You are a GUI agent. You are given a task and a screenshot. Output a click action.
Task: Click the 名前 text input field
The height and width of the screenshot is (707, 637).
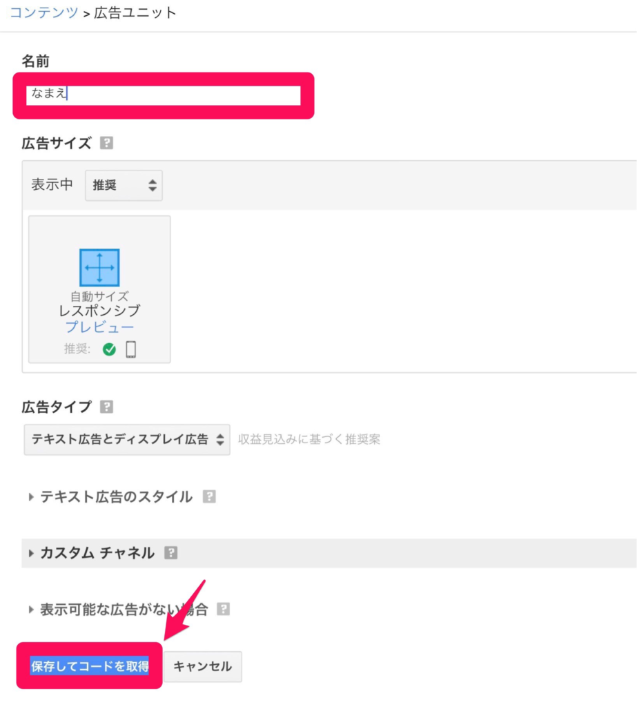point(164,95)
